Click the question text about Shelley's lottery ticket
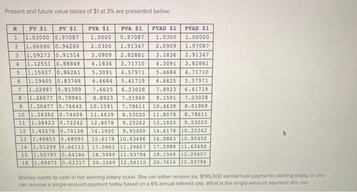Screen dimensions: 357x192 (171, 180)
